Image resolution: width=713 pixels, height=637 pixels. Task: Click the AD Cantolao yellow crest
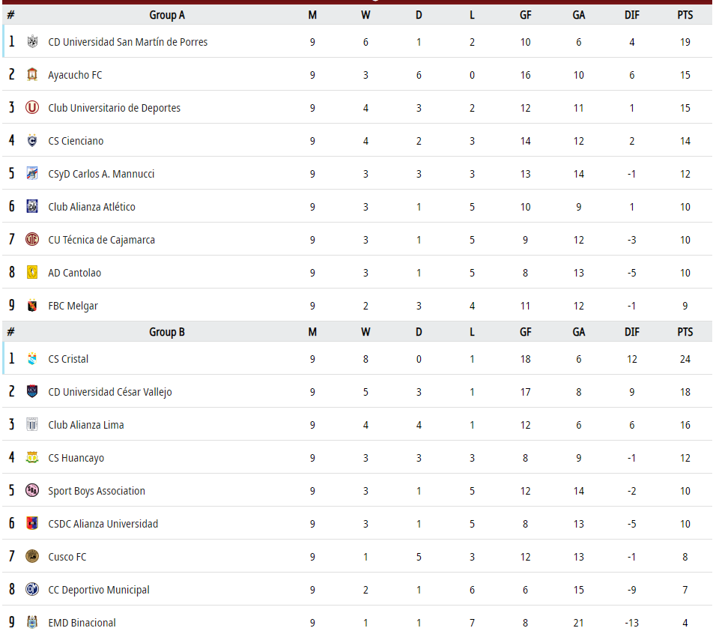(32, 273)
